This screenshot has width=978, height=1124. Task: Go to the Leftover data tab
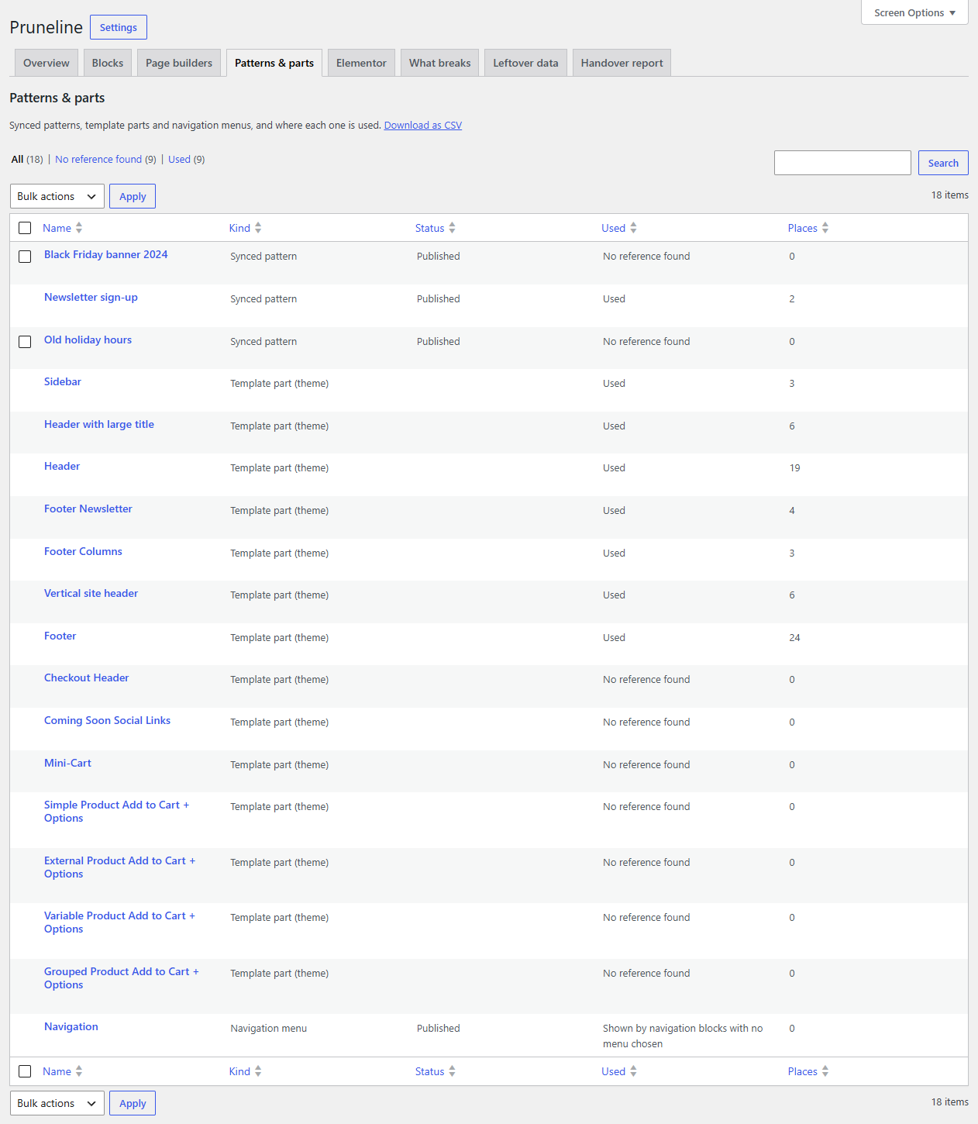pyautogui.click(x=526, y=63)
